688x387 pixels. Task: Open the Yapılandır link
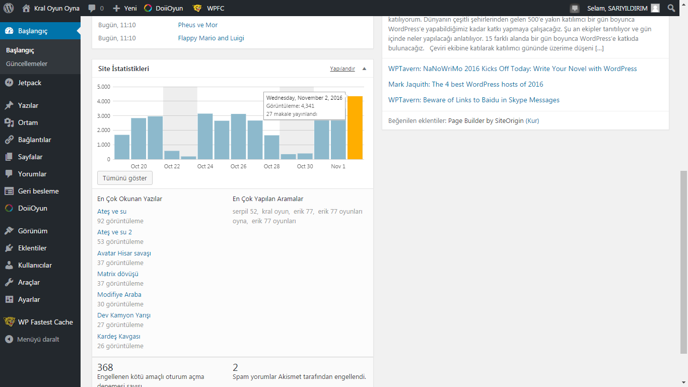(x=342, y=69)
